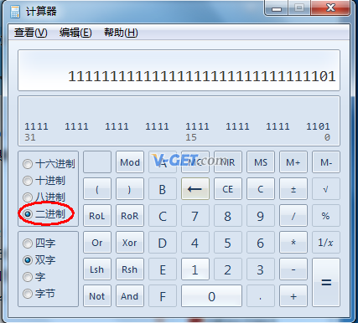Screen dimensions: 358x323
Task: Click the Lsh left shift button
Action: [97, 269]
